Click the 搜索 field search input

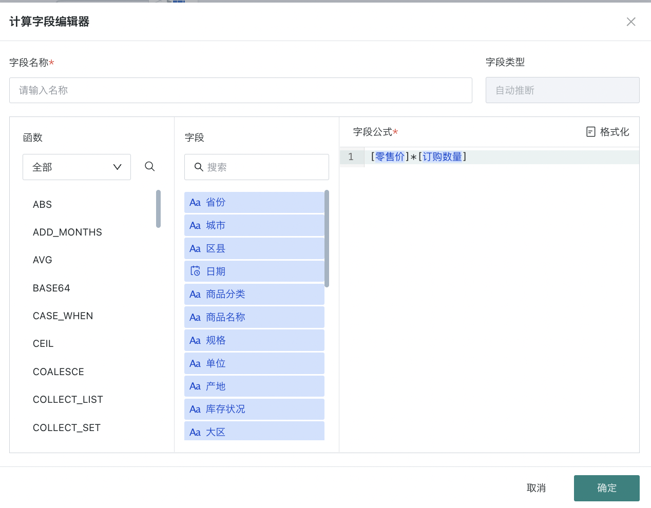(x=256, y=167)
